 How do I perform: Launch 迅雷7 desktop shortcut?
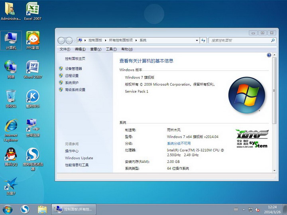[x=11, y=186]
